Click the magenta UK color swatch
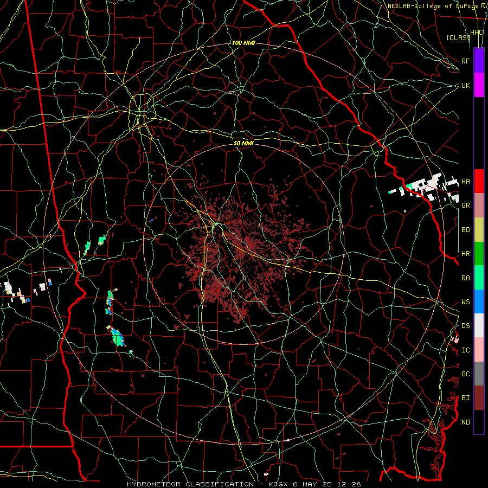Screen dimensions: 488x488 [479, 85]
